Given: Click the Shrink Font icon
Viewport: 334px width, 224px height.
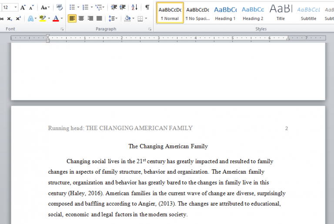Looking at the screenshot, I should pyautogui.click(x=31, y=7).
